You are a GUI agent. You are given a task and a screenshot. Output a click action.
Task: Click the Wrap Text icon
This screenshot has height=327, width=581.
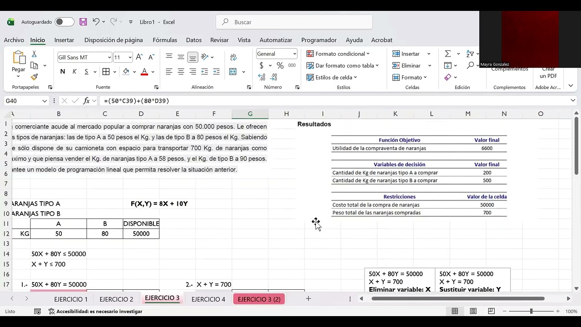[233, 57]
